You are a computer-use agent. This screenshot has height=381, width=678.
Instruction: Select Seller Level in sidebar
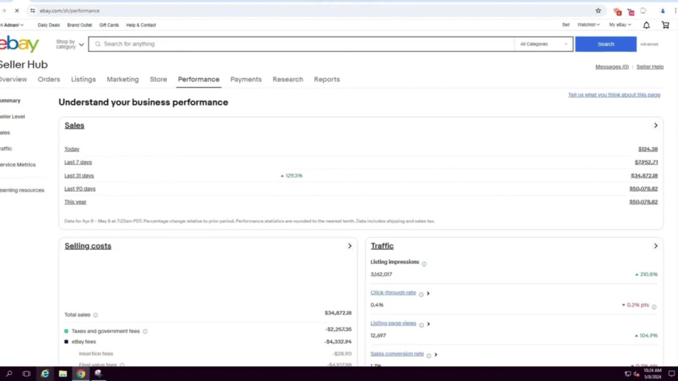[12, 116]
